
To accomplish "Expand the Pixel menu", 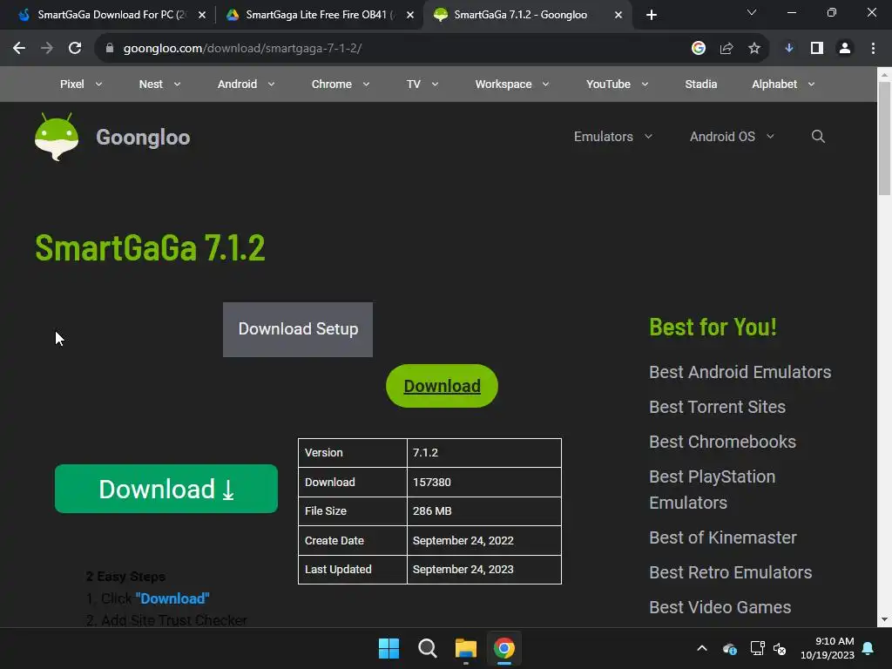I will point(81,84).
